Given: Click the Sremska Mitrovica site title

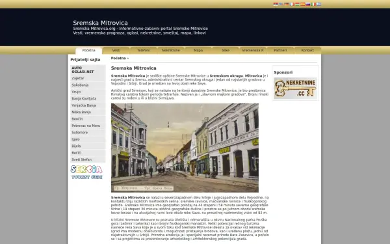Looking at the screenshot, I should click(100, 23).
